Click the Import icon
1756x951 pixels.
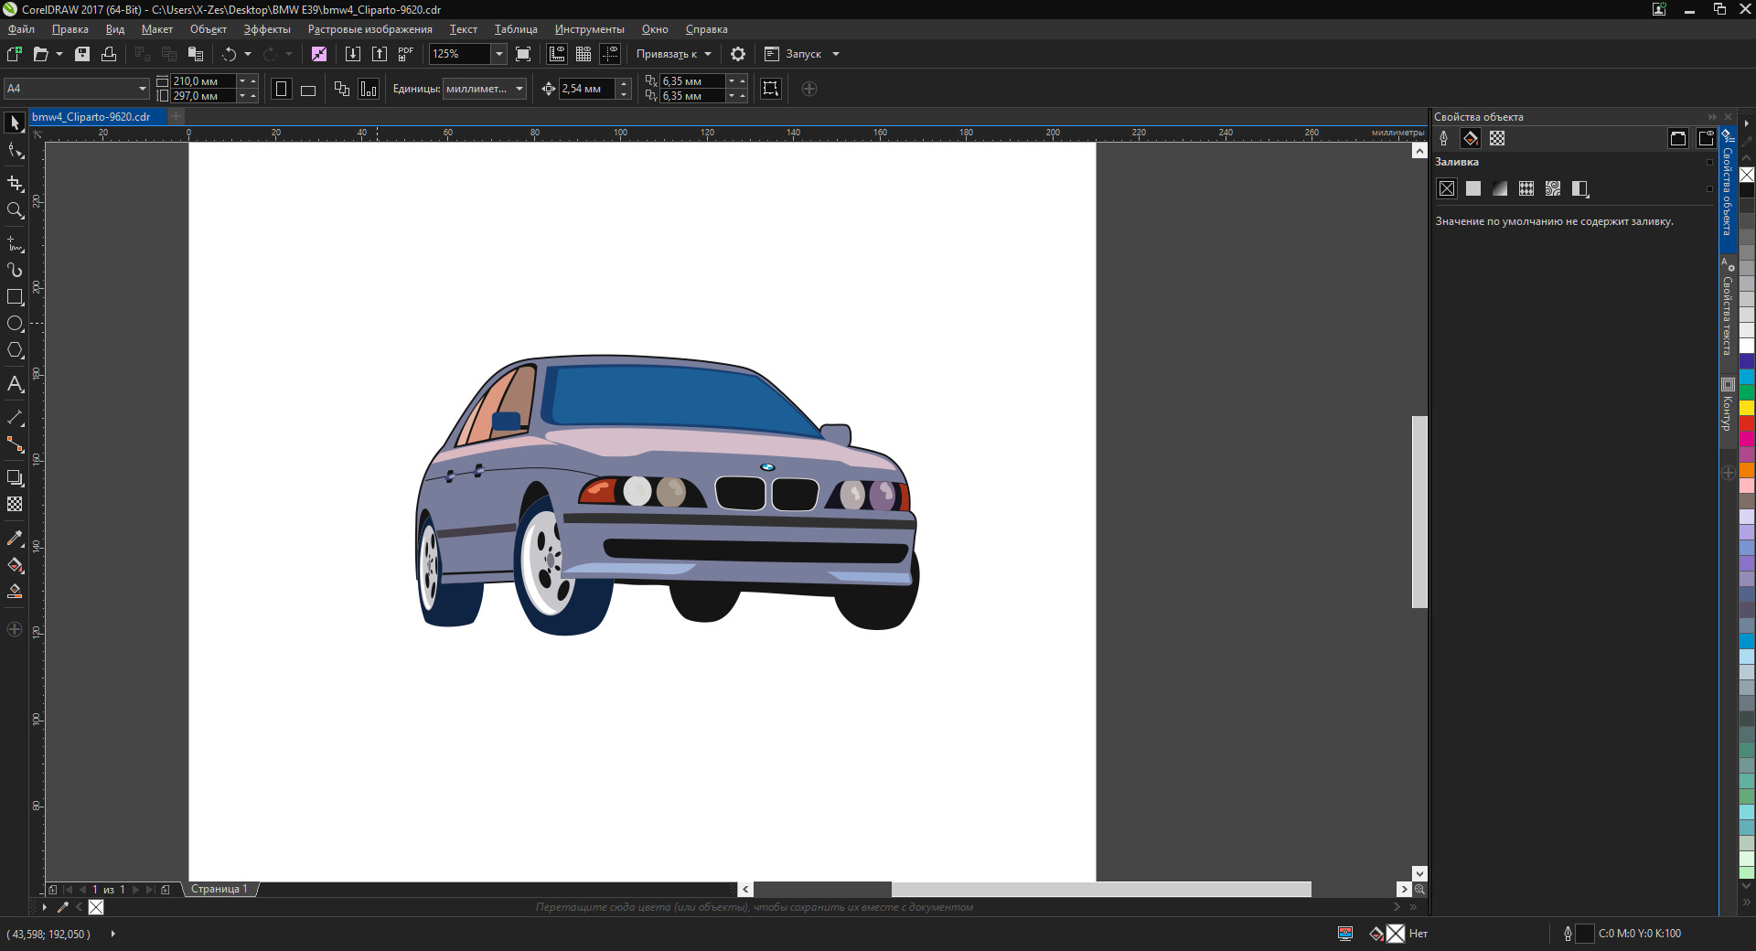(x=353, y=54)
